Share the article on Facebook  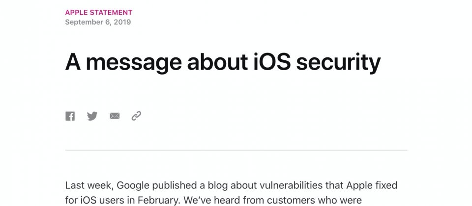(70, 116)
